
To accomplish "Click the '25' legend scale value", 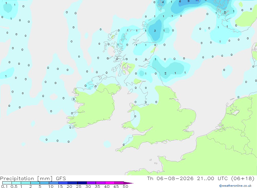I will click(x=79, y=186).
